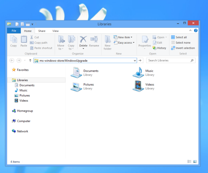Switch to the Share ribbon tab
This screenshot has height=173, width=208.
click(42, 31)
